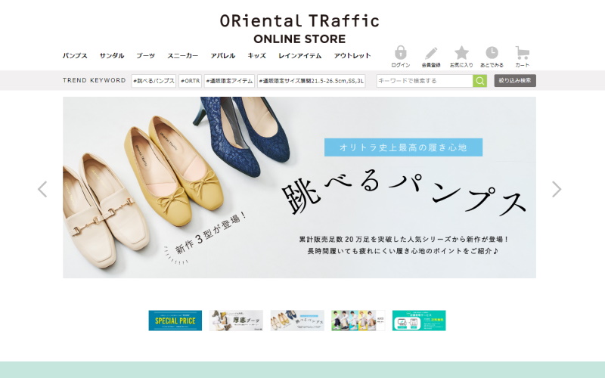Open the サンダル category menu
This screenshot has width=605, height=378.
click(x=112, y=56)
